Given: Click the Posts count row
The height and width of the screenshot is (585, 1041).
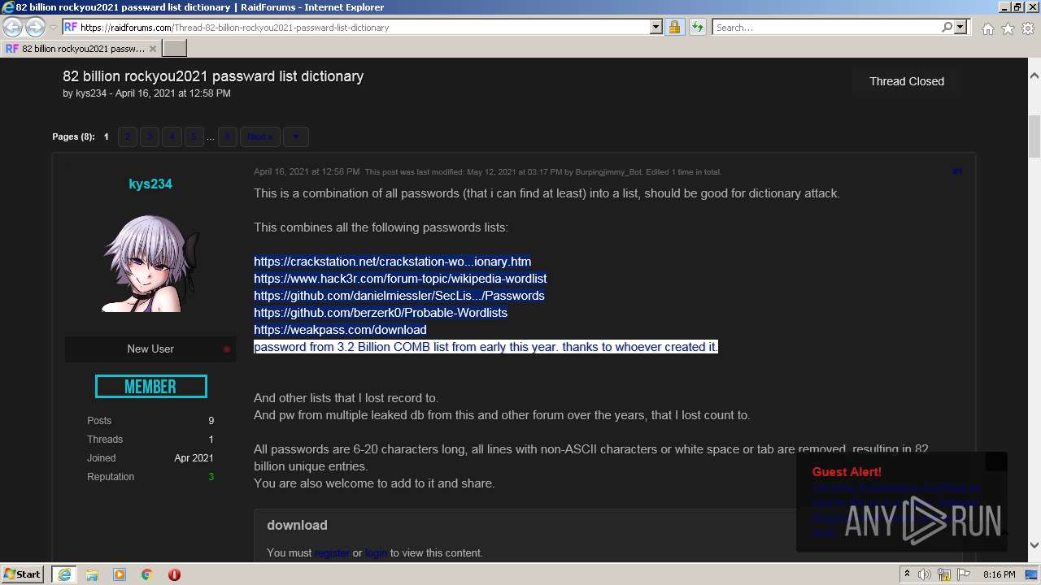Looking at the screenshot, I should click(150, 421).
